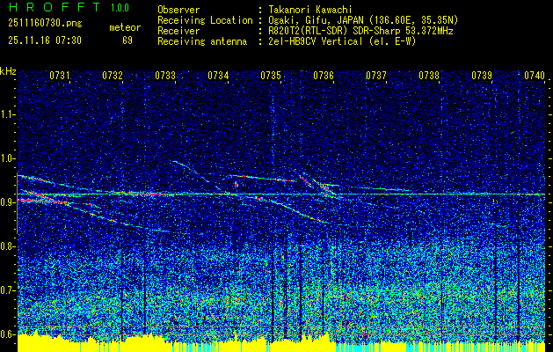Viewport: 553px width, 352px height.
Task: Click the 0.8 kHz axis value
Action: coord(7,246)
